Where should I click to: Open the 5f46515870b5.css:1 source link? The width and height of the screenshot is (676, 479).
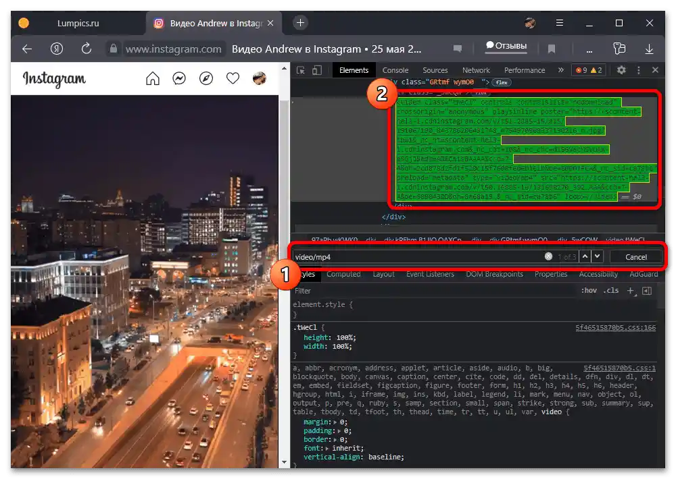619,368
